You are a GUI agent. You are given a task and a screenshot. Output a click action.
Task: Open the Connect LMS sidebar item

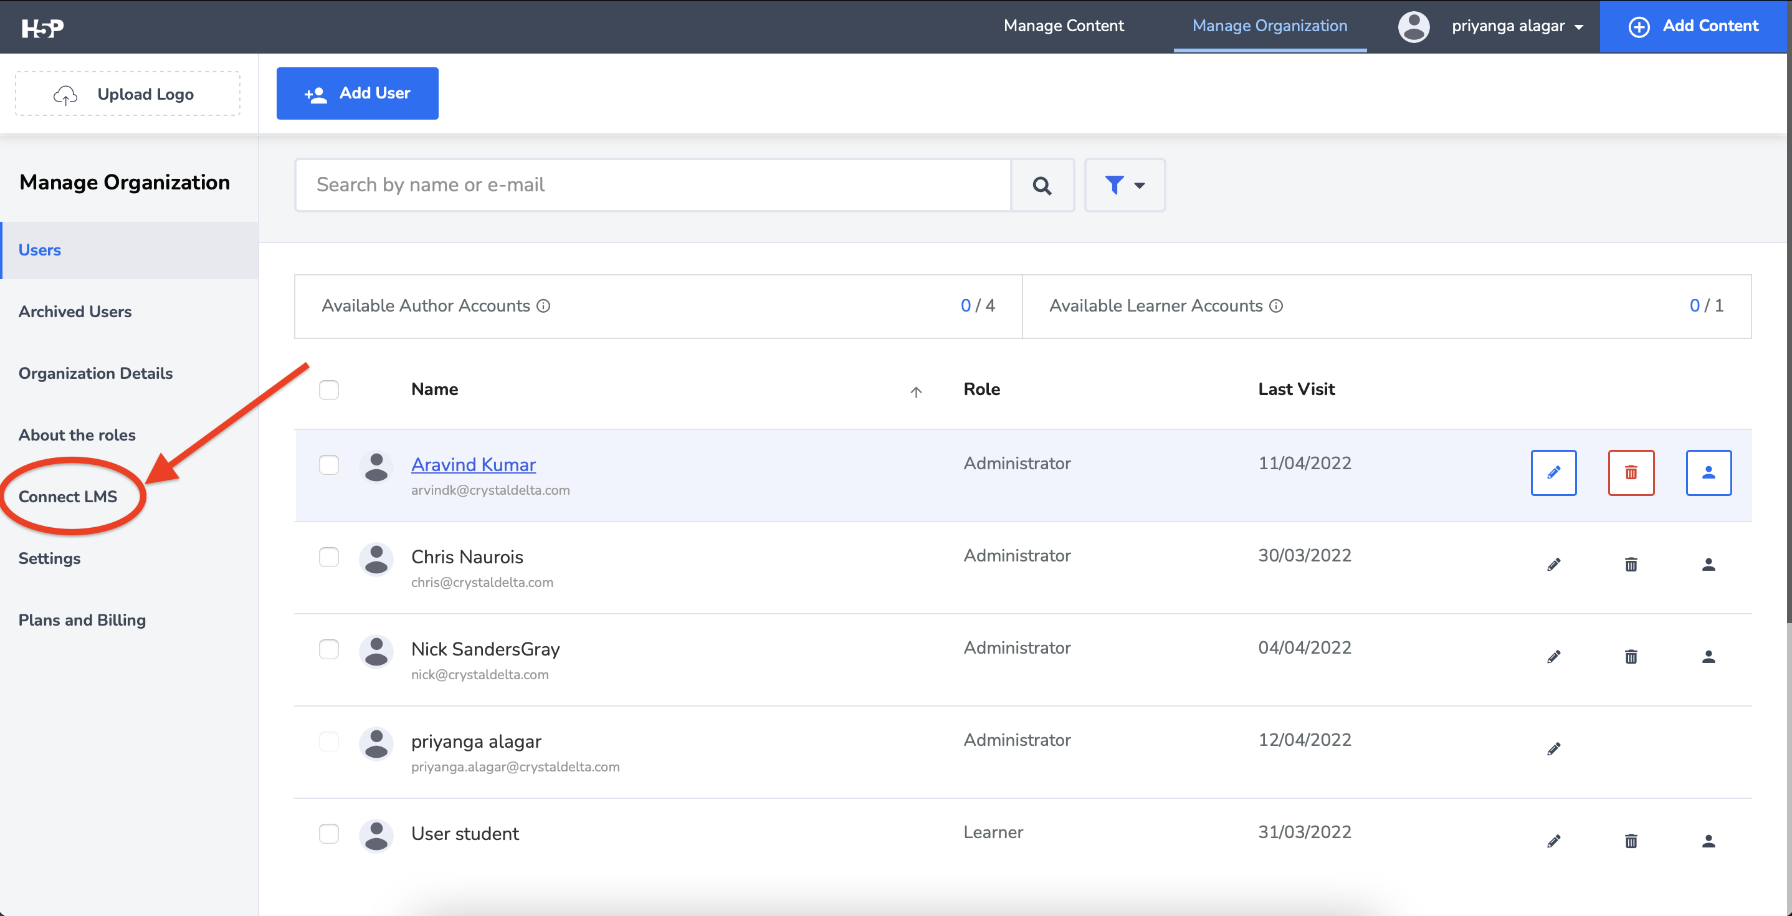[x=67, y=497]
